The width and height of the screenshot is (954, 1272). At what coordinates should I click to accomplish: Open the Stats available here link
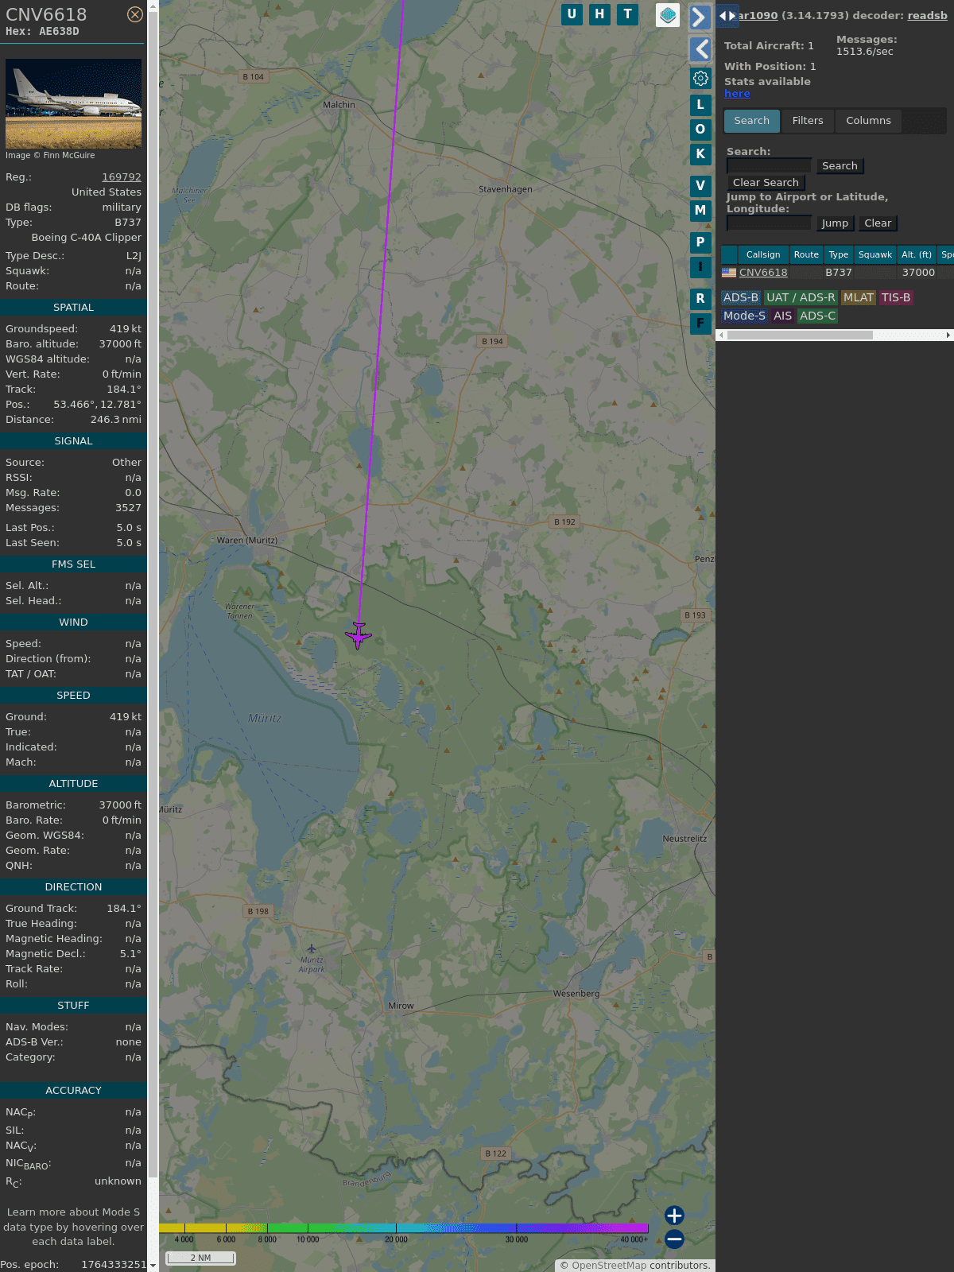[737, 93]
